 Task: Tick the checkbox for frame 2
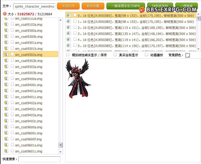(x=75, y=27)
